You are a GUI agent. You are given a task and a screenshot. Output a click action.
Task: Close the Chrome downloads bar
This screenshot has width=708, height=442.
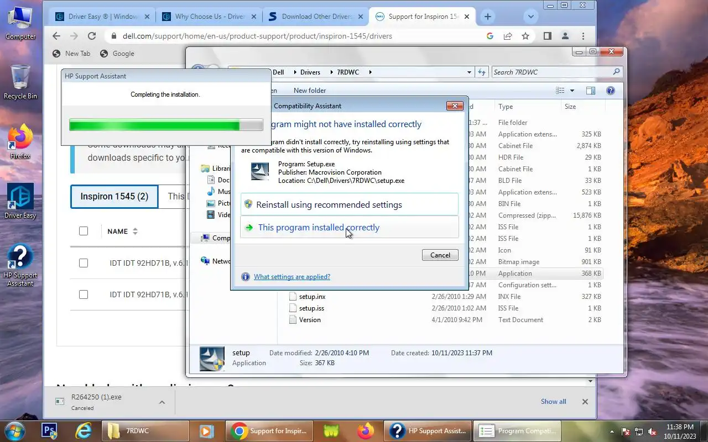585,402
